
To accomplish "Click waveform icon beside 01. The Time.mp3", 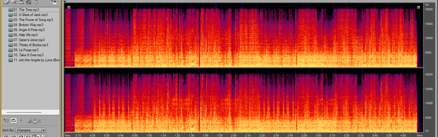I will click(x=11, y=10).
